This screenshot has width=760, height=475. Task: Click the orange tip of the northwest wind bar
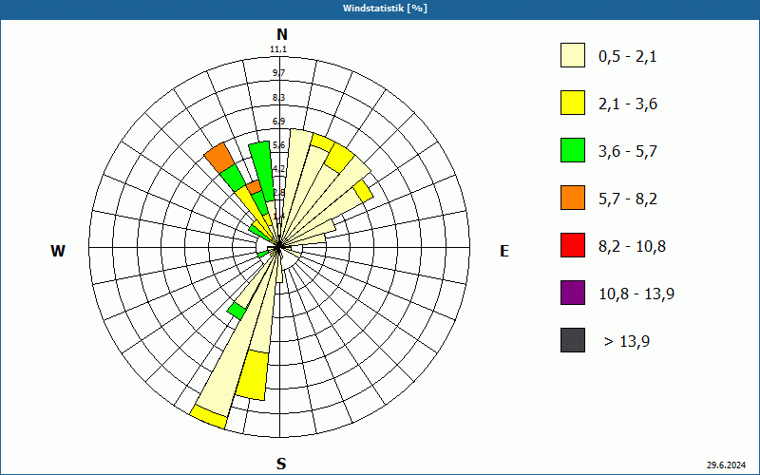(x=219, y=158)
